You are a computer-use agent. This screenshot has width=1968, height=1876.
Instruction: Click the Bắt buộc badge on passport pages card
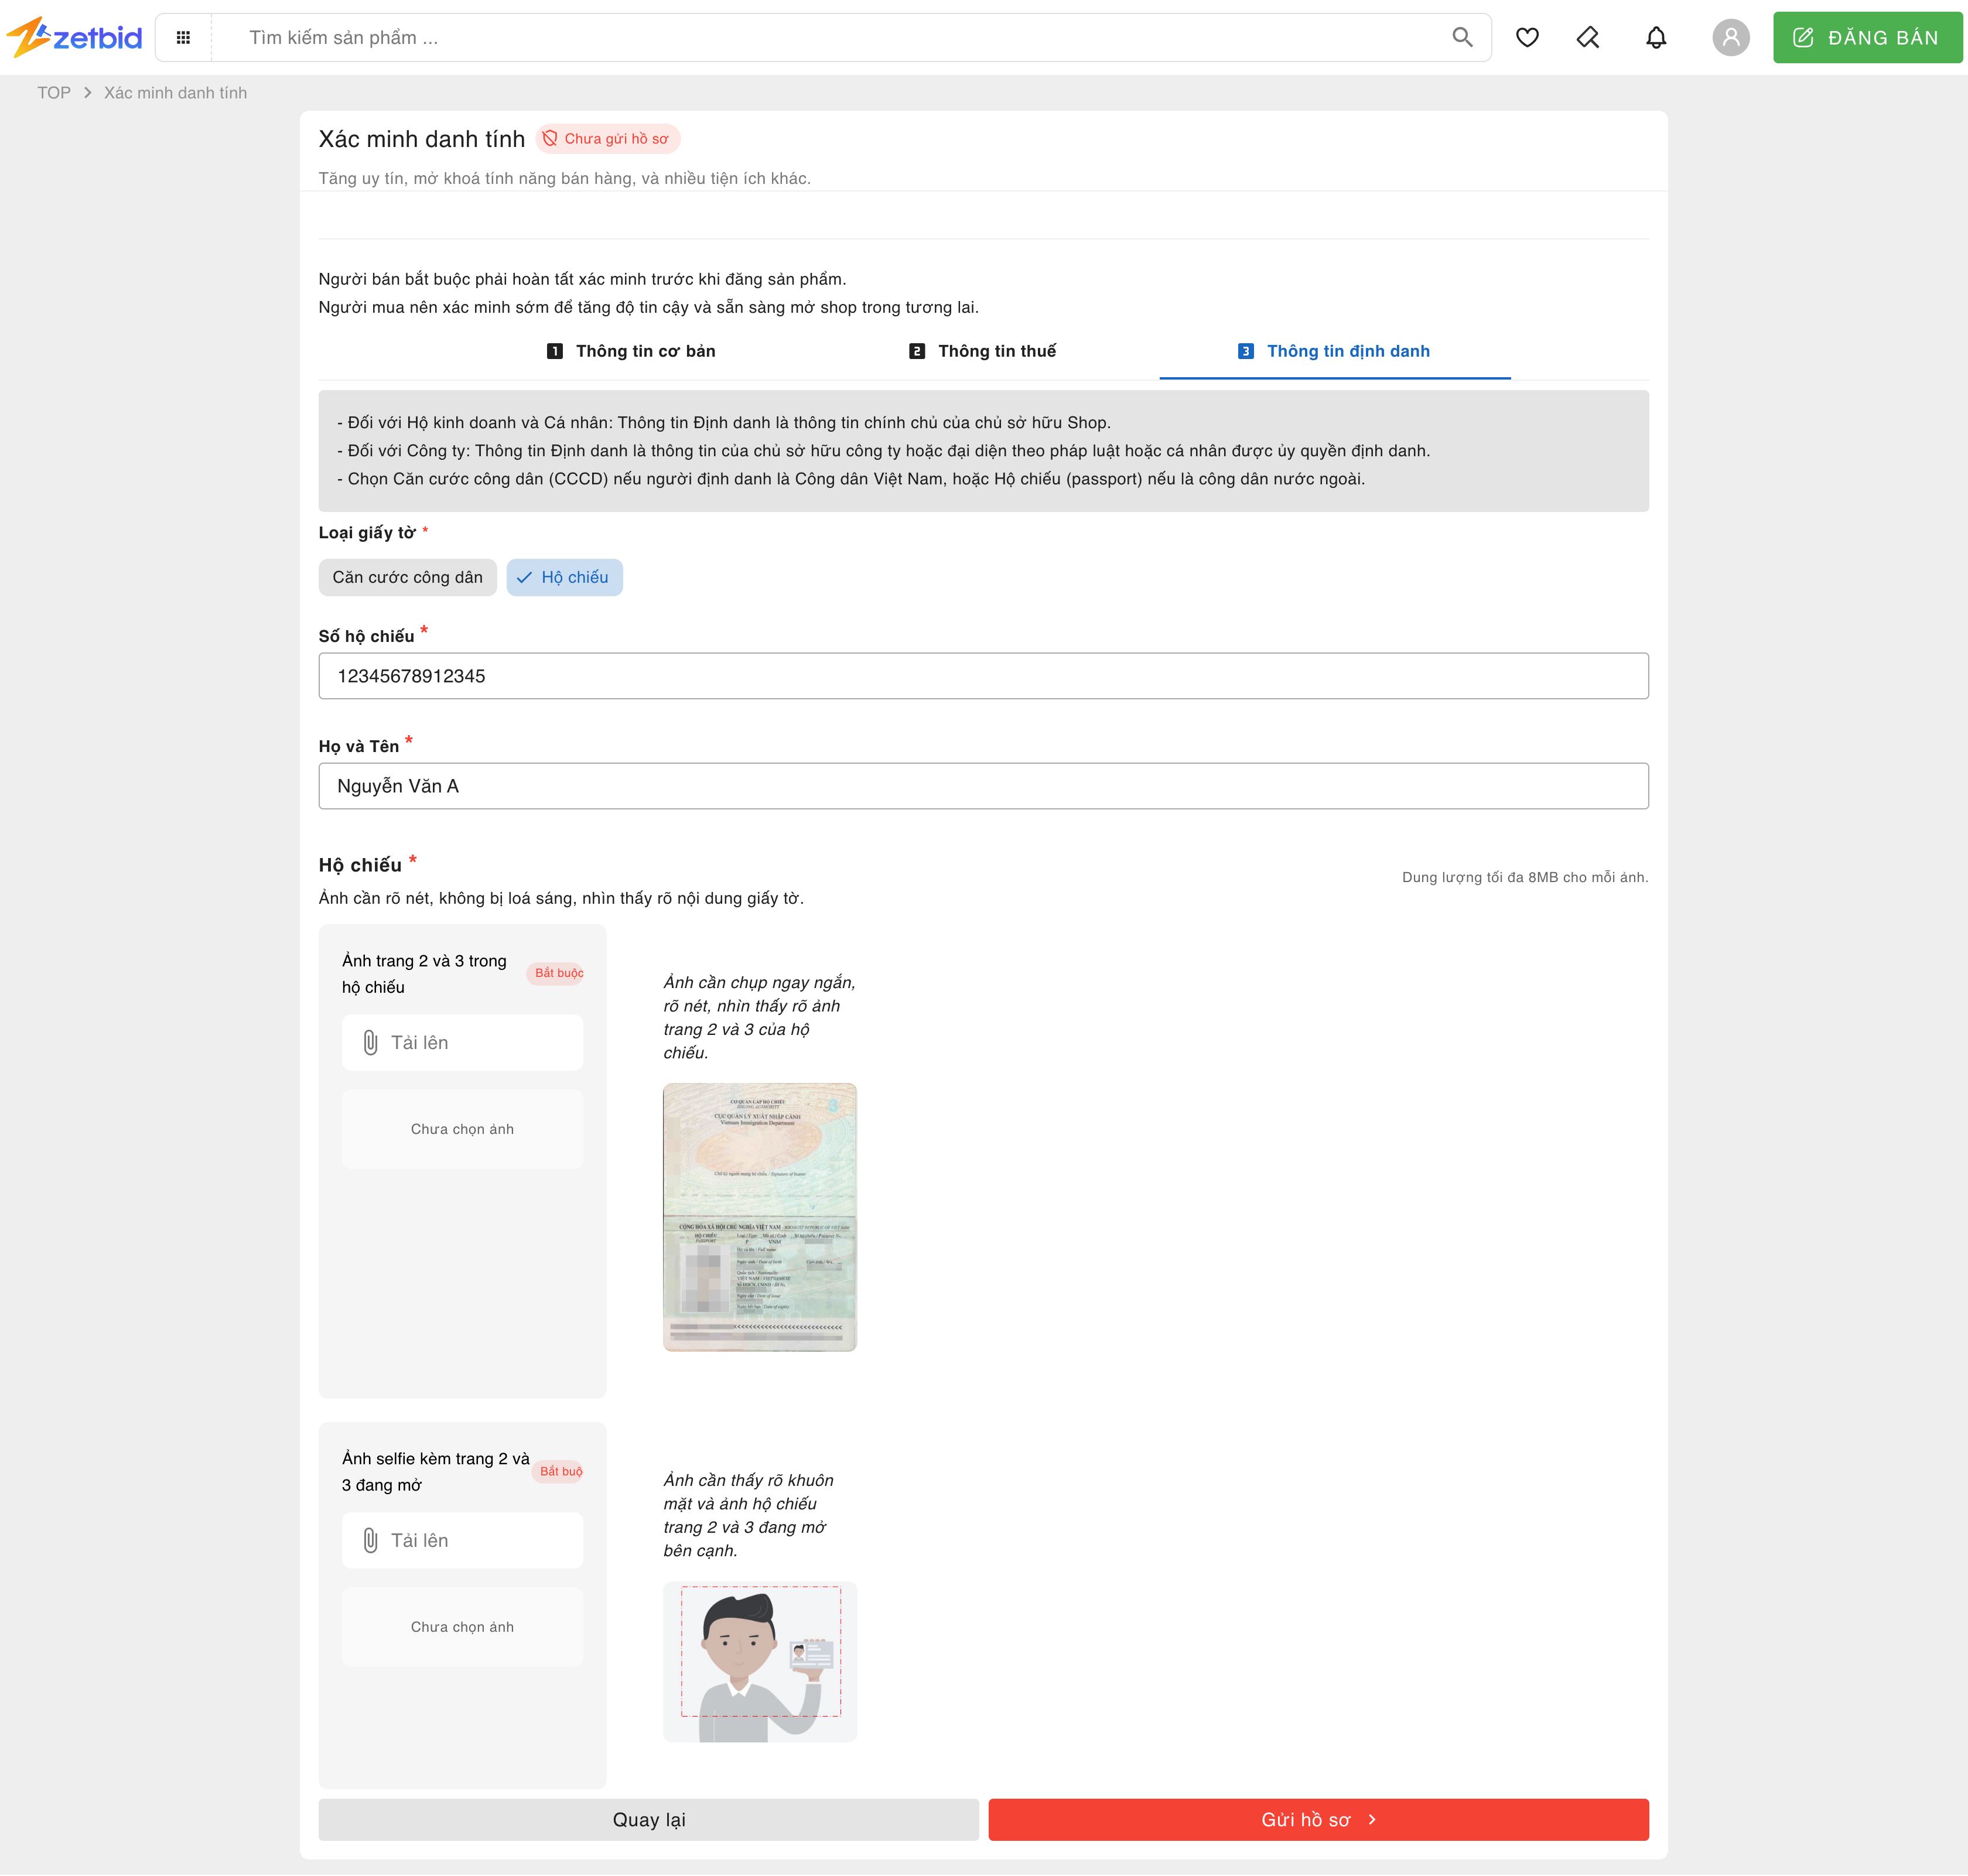(x=555, y=973)
